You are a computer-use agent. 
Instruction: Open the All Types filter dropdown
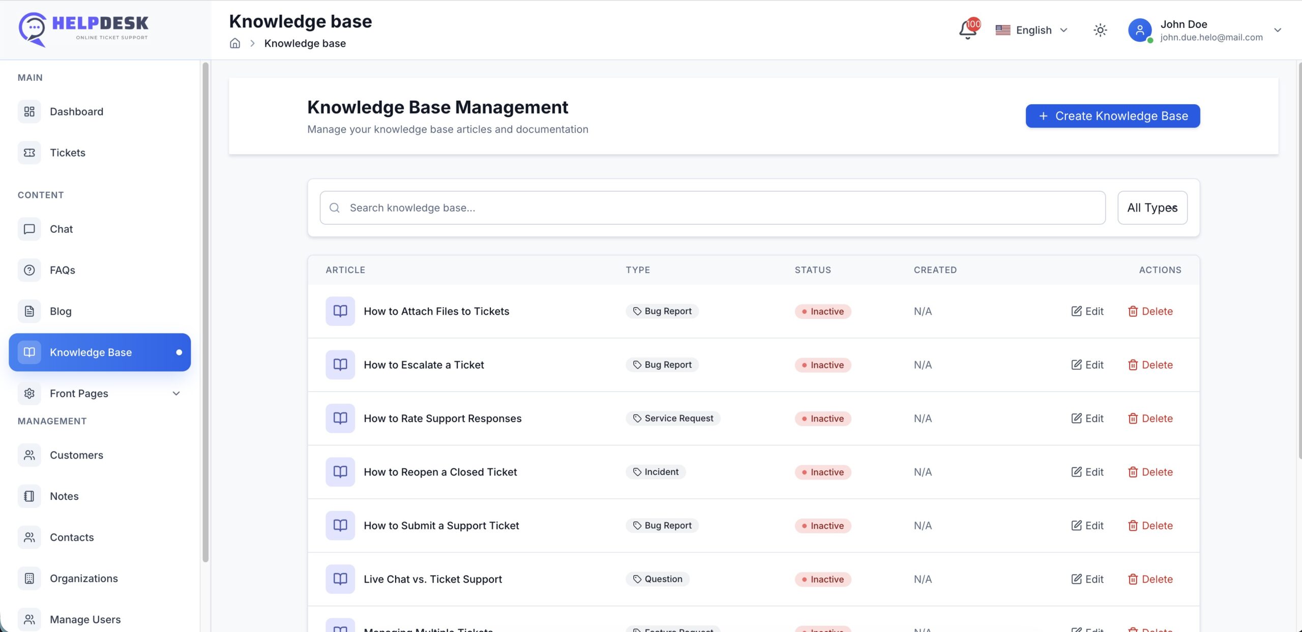pyautogui.click(x=1152, y=207)
